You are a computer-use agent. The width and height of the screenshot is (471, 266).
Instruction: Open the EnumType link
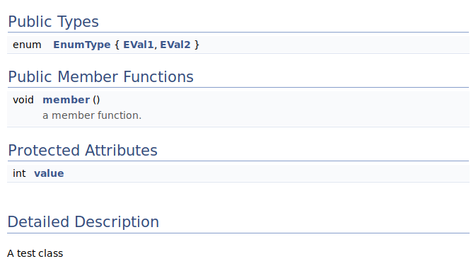tap(82, 45)
